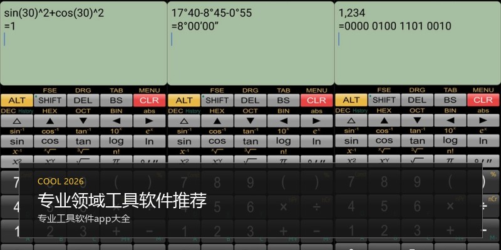Select cos key on 1,234 calculator
501x250 pixels.
(384, 141)
